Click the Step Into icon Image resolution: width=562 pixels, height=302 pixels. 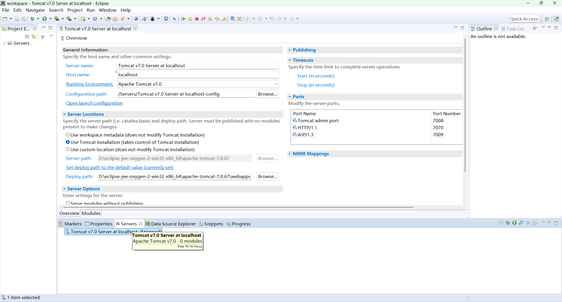click(x=210, y=19)
